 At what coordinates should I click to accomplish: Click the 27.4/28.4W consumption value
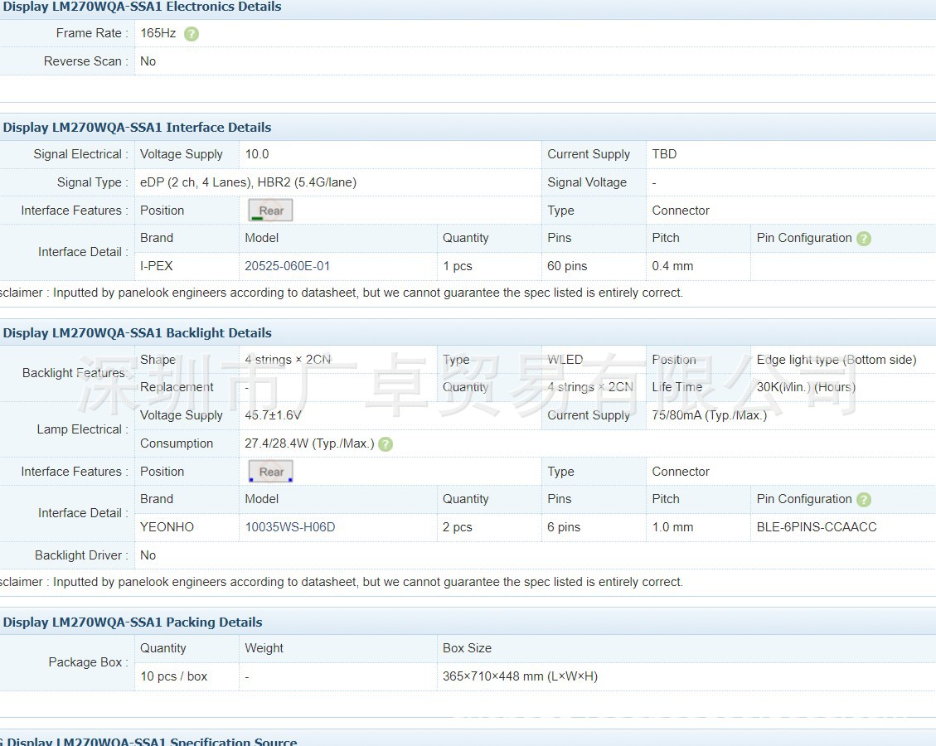click(309, 443)
